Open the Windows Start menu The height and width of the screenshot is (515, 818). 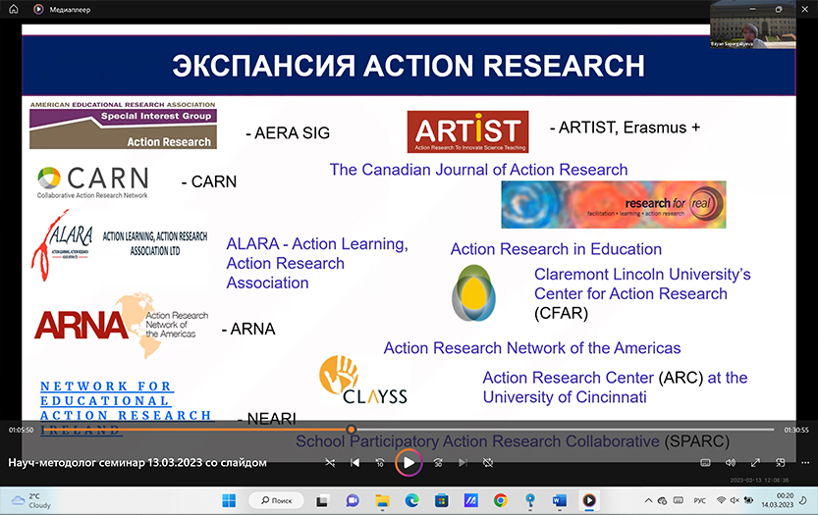point(229,500)
